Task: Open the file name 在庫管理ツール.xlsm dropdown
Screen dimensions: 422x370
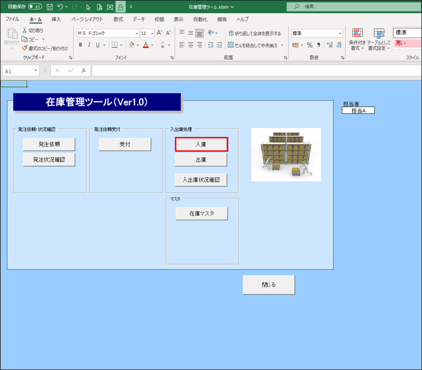Action: click(x=232, y=7)
